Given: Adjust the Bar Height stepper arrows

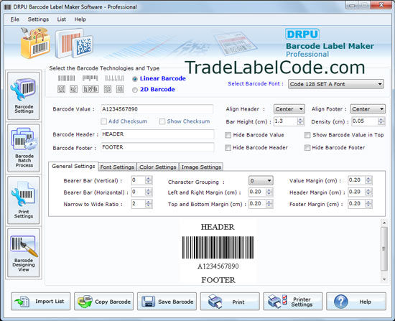Looking at the screenshot, I should pos(300,121).
